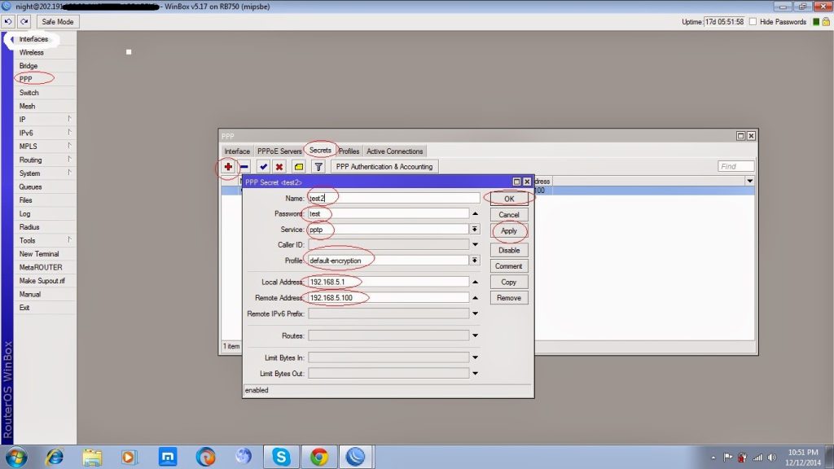834x469 pixels.
Task: Toggle Safe Mode button
Action: [58, 22]
